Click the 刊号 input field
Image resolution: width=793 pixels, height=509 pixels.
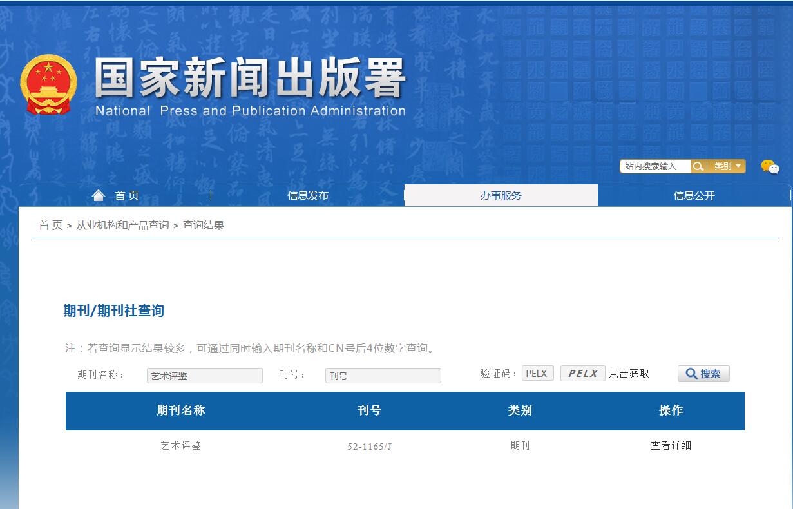383,376
